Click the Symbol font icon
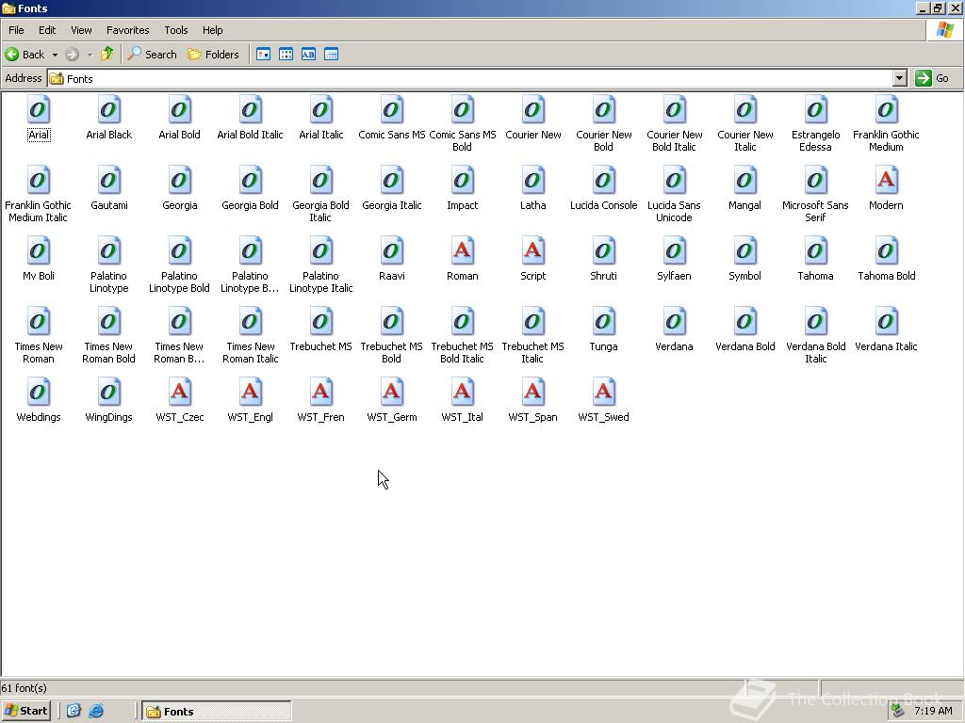This screenshot has height=723, width=965. click(x=744, y=251)
